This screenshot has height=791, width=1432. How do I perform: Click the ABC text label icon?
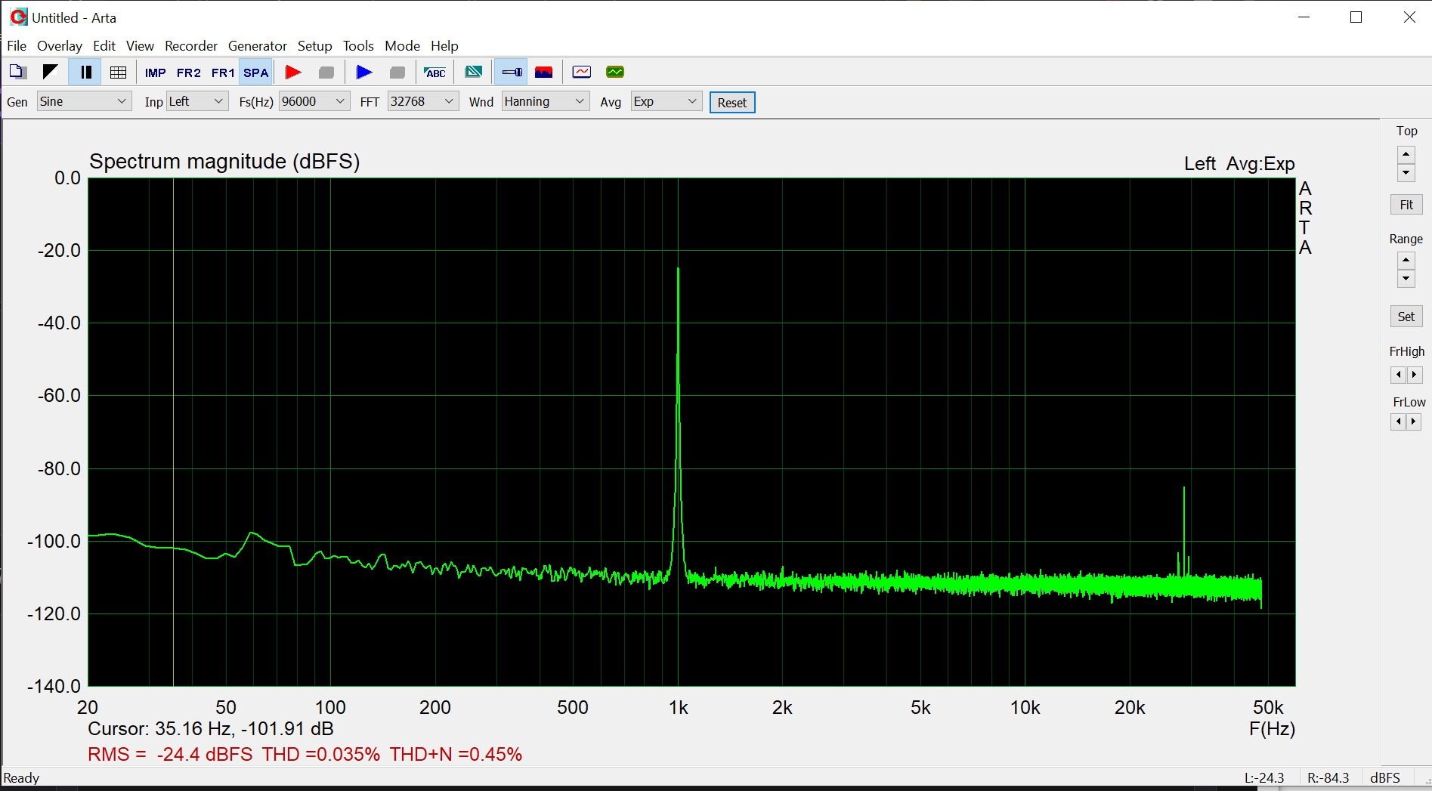[435, 73]
